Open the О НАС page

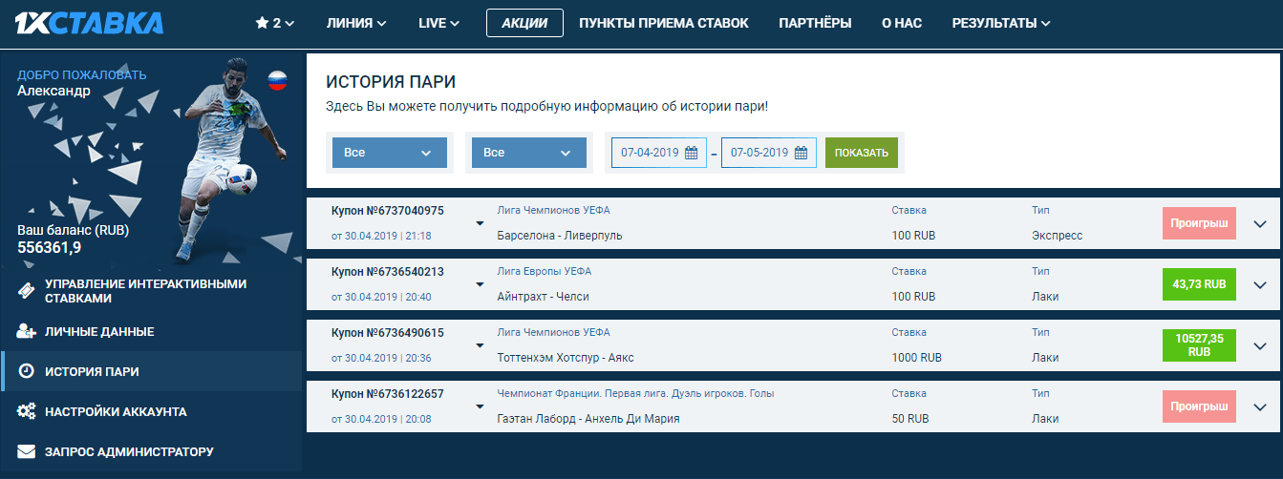click(x=902, y=23)
